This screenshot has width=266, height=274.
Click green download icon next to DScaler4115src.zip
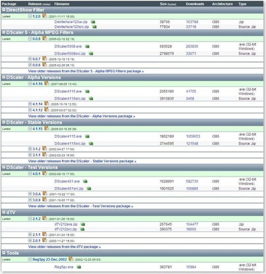(91, 144)
